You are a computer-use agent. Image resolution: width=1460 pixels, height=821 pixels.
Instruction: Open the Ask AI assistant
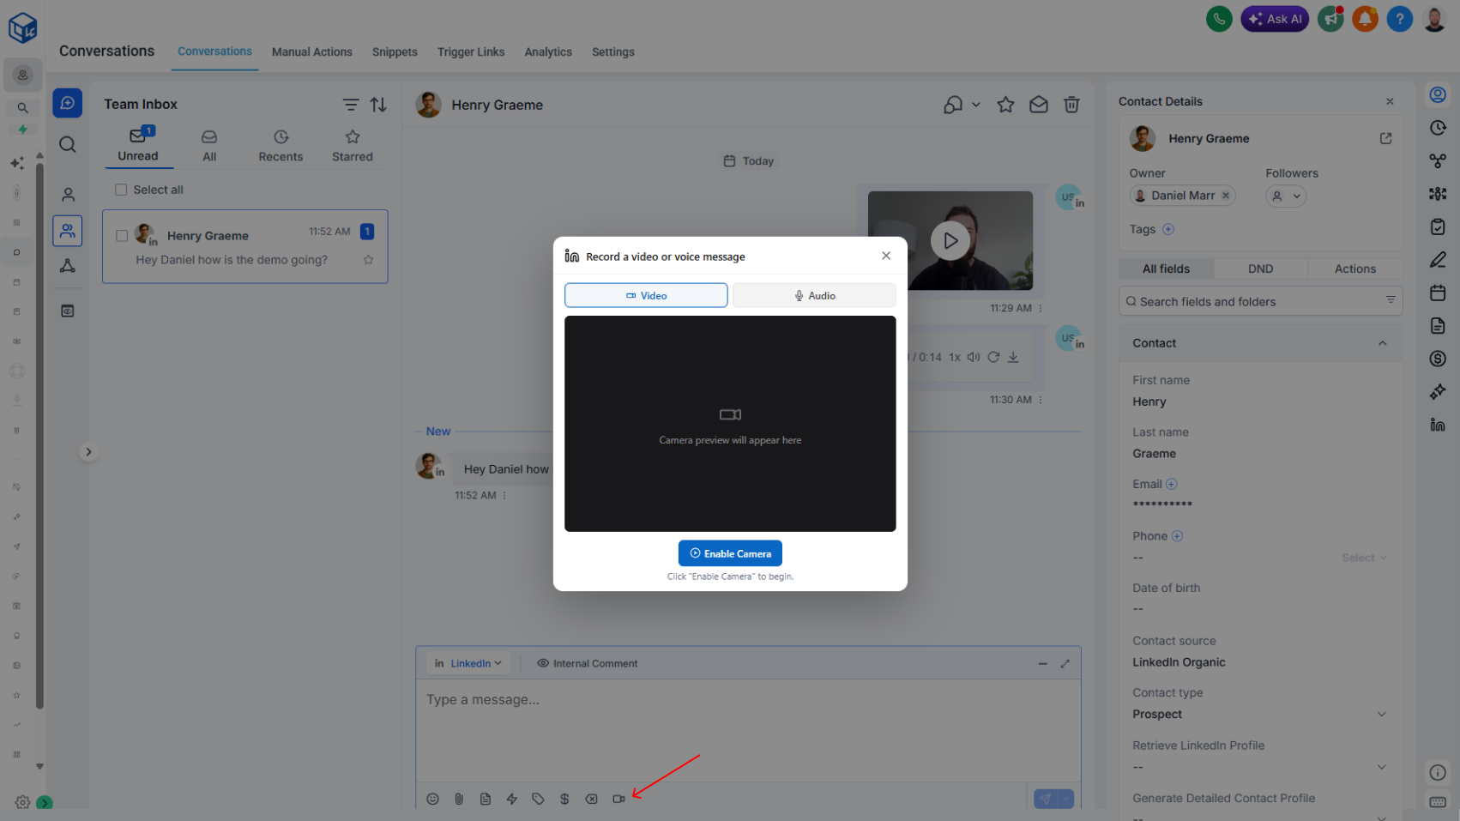(1274, 19)
